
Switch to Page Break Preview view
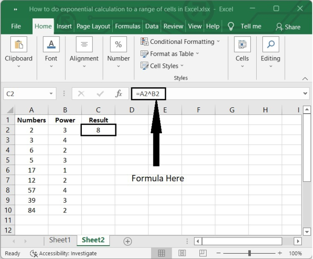(x=204, y=253)
